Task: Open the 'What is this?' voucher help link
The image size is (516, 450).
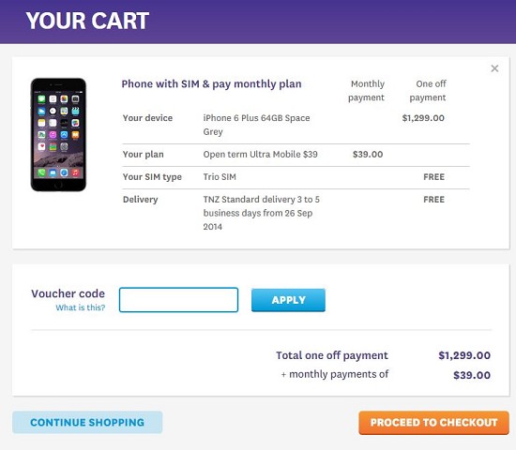Action: tap(81, 307)
